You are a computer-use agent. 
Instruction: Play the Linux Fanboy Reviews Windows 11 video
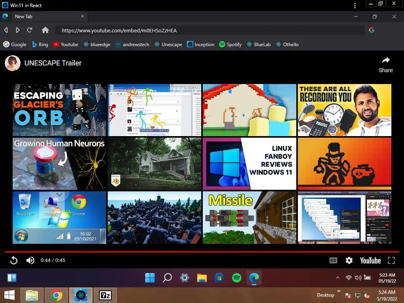tap(249, 164)
